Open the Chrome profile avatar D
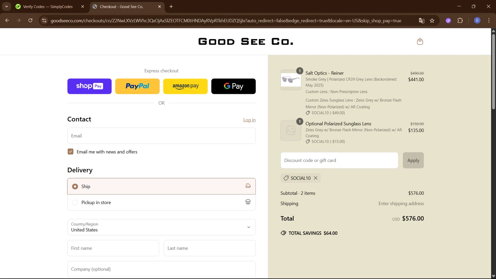Image resolution: width=496 pixels, height=279 pixels. (477, 20)
